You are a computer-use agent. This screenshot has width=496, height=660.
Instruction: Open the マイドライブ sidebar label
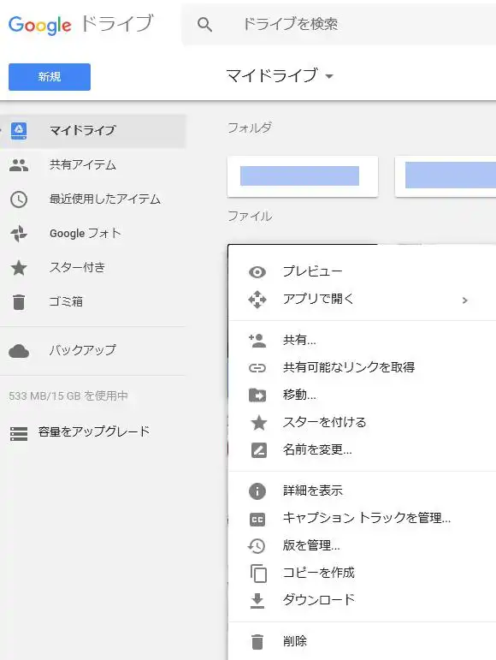[82, 130]
